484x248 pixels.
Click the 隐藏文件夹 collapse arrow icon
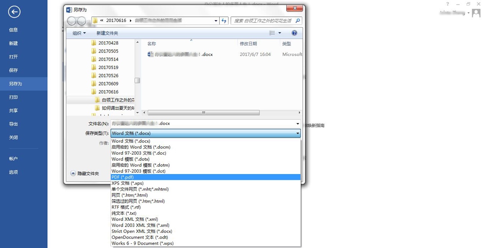pos(73,173)
